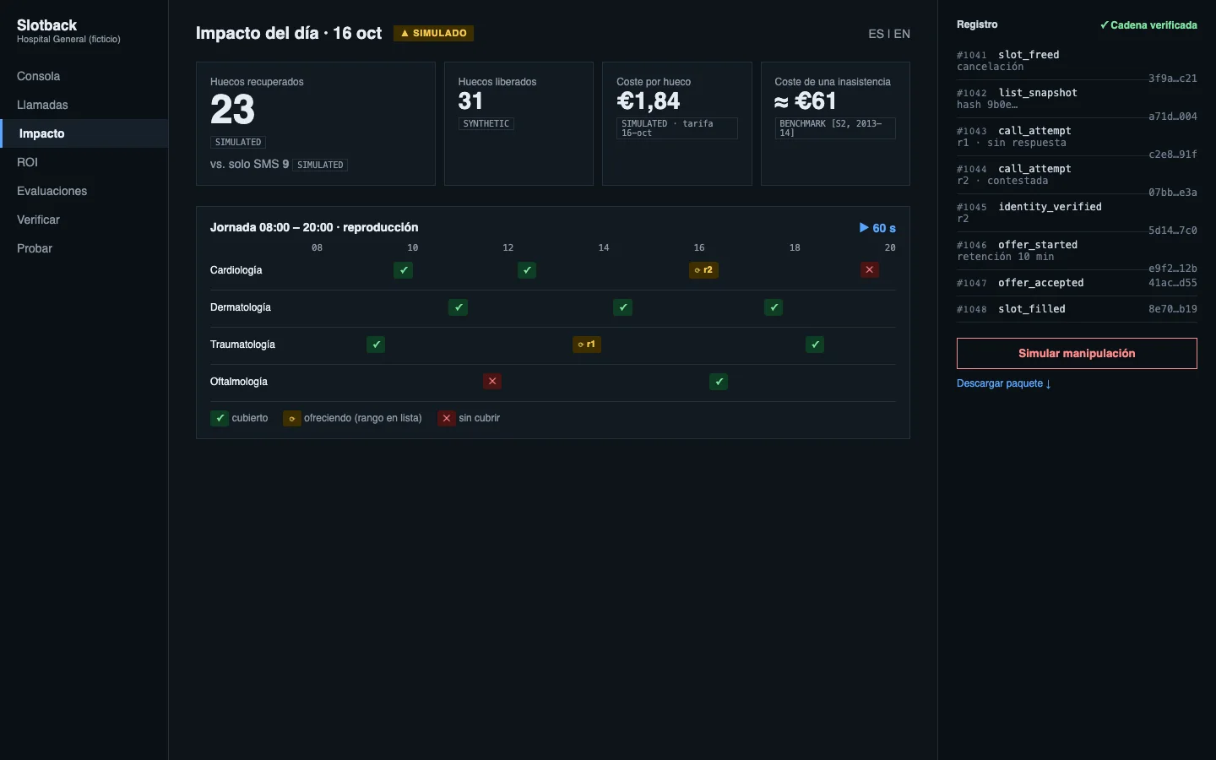Image resolution: width=1216 pixels, height=760 pixels.
Task: Select the r1 offering marker in Traumatología
Action: pyautogui.click(x=587, y=345)
